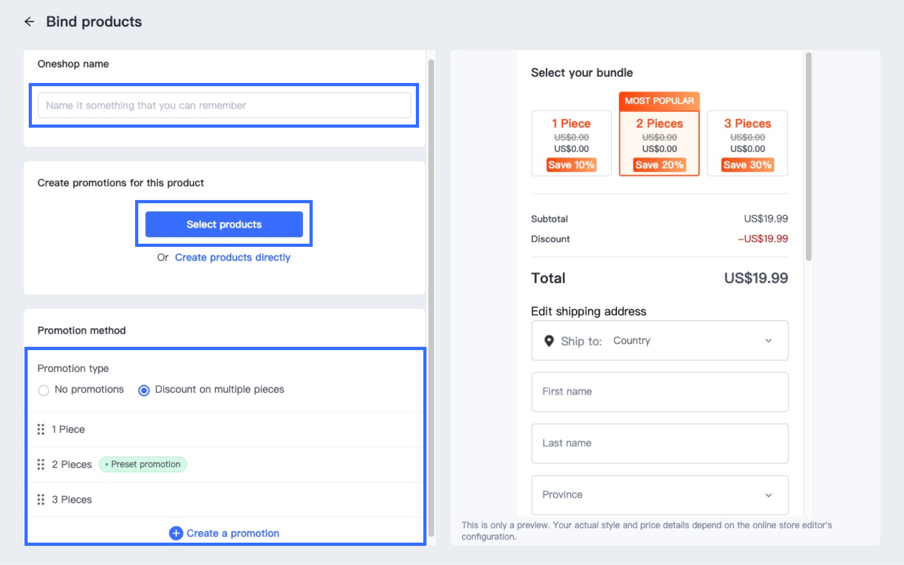The height and width of the screenshot is (565, 904).
Task: Choose the 3 Pieces bundle card
Action: pos(747,143)
